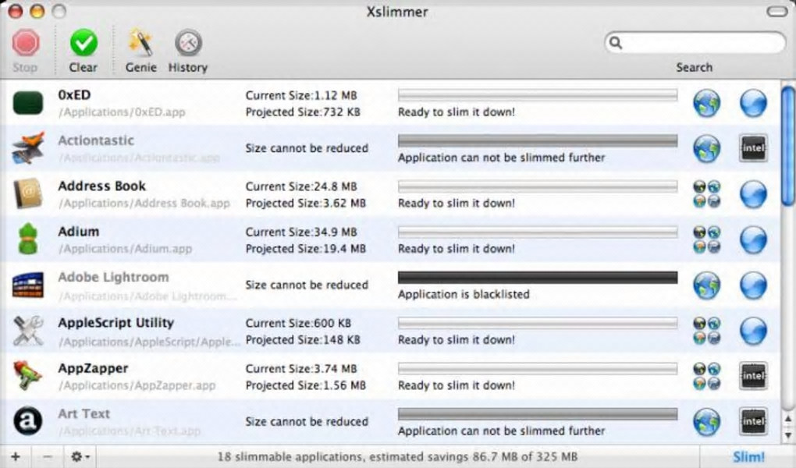796x468 pixels.
Task: Select the Address Book application icon
Action: coord(28,193)
